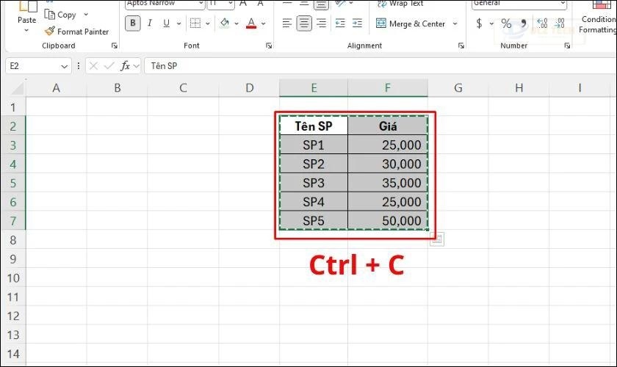Viewport: 617px width, 367px height.
Task: Apply Percent Style number format
Action: [506, 23]
